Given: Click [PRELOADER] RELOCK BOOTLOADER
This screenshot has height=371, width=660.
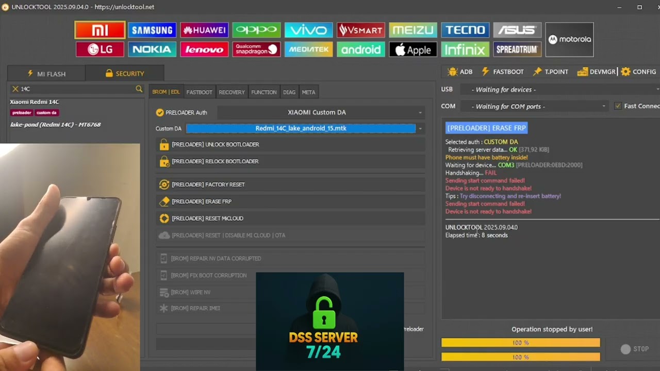Looking at the screenshot, I should coord(290,162).
